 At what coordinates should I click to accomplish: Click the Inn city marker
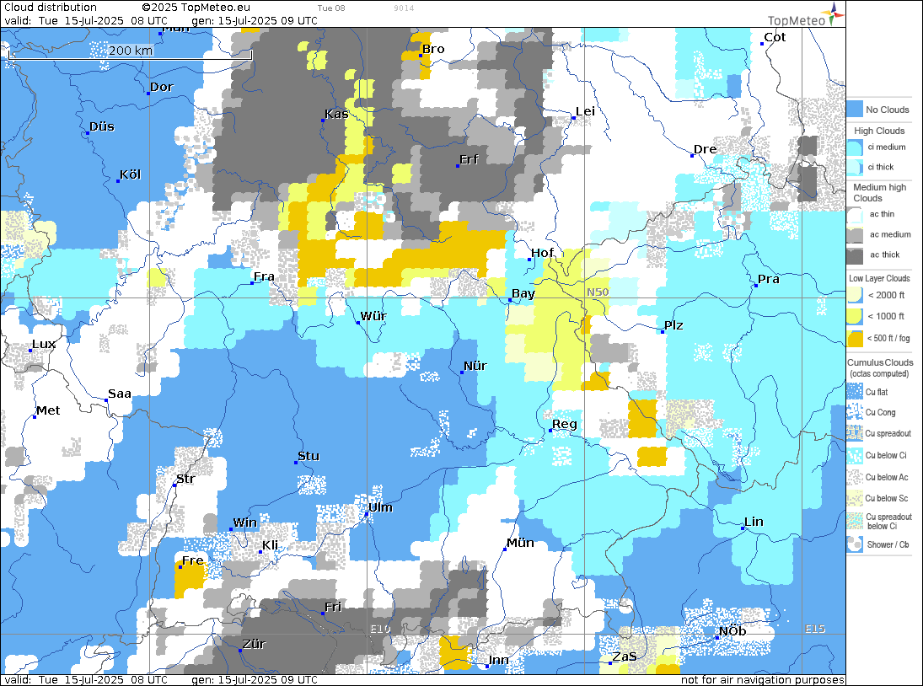click(487, 666)
